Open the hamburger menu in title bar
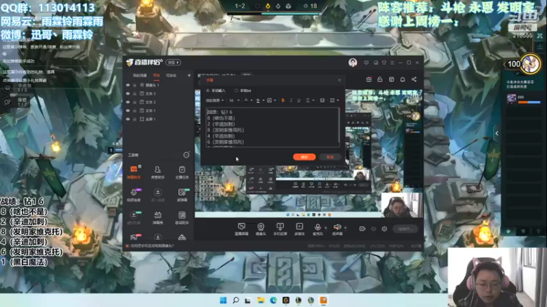 [x=392, y=63]
